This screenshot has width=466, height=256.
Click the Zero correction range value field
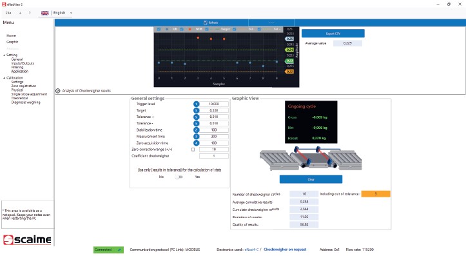click(x=214, y=150)
